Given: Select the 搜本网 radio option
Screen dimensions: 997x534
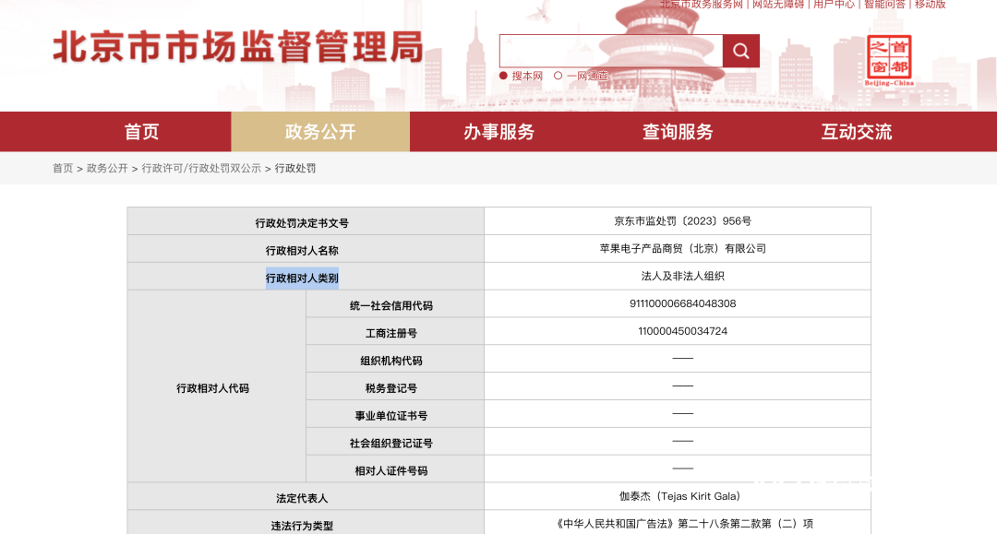Looking at the screenshot, I should point(504,76).
